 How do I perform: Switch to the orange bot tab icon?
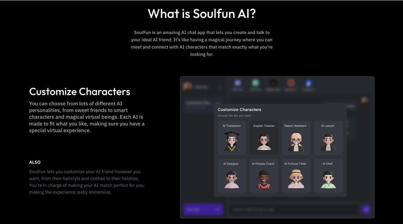[x=290, y=83]
